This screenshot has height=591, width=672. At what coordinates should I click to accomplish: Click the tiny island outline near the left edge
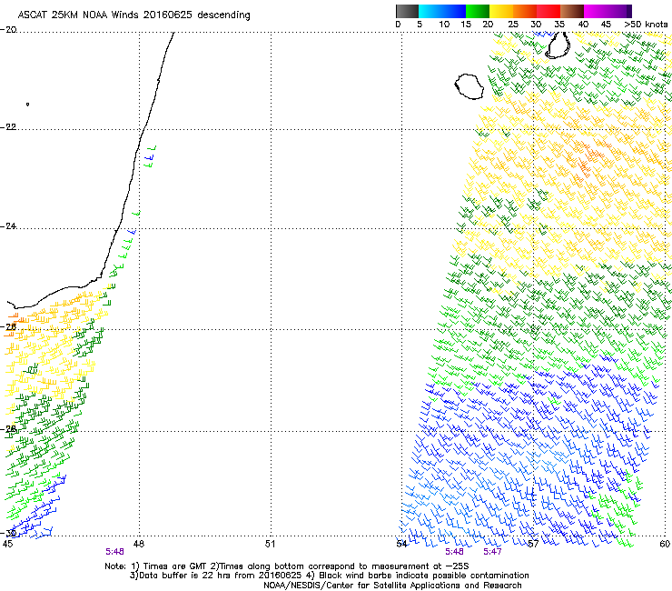click(x=27, y=104)
